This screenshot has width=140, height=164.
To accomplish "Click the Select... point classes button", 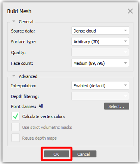I will pos(117,106).
